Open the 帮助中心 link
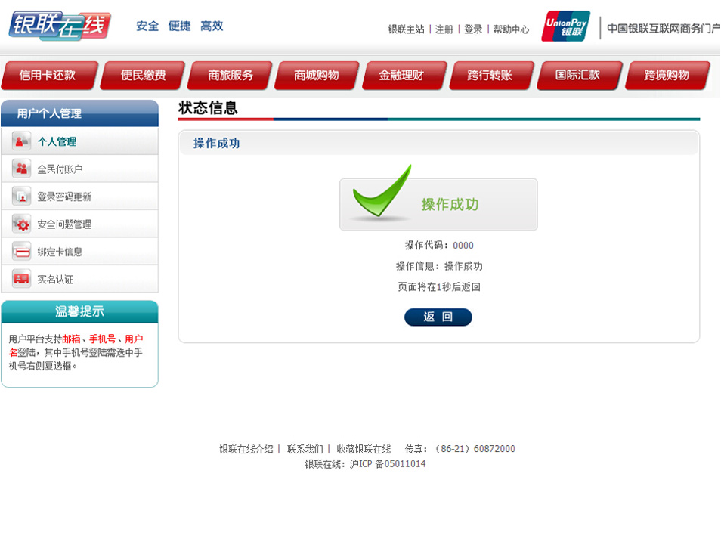Screen dimensions: 721x551 tap(511, 29)
